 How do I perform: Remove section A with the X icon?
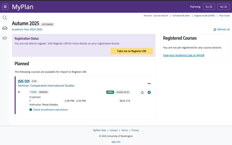pos(149,92)
